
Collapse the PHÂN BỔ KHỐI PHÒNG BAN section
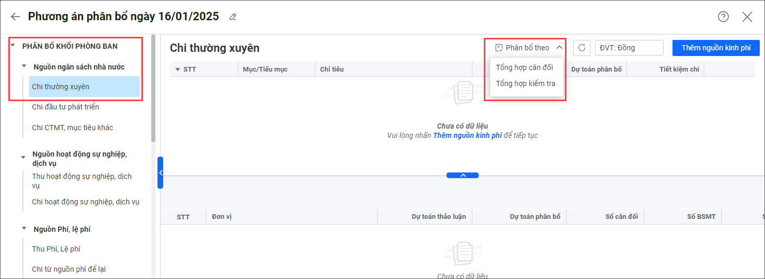tap(13, 46)
